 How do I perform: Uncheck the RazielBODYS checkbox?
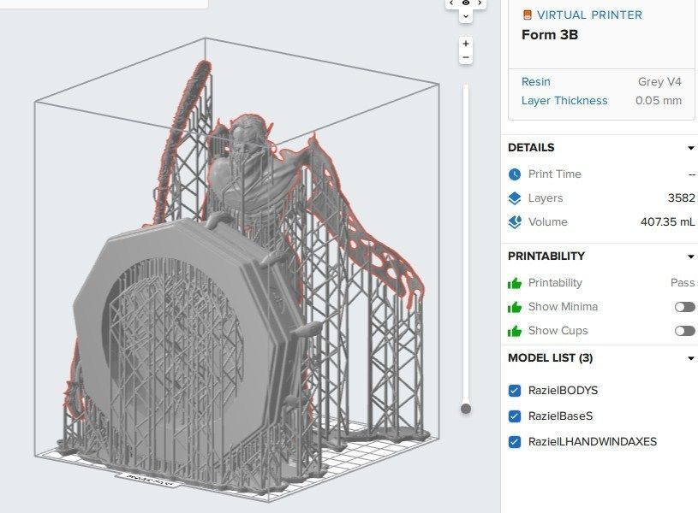(x=515, y=391)
